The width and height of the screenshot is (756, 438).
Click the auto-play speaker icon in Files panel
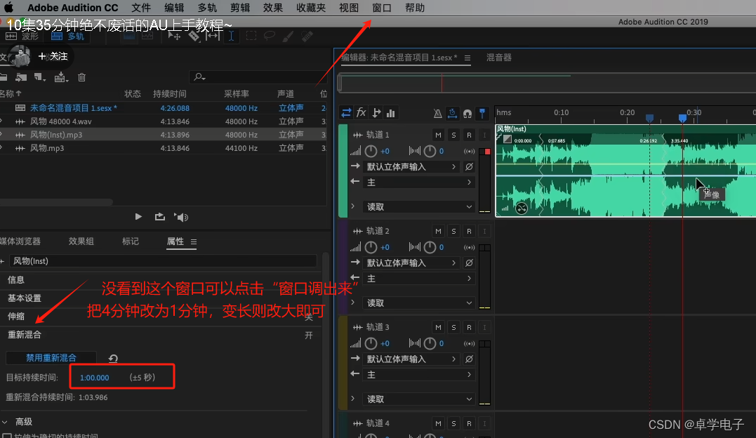181,217
